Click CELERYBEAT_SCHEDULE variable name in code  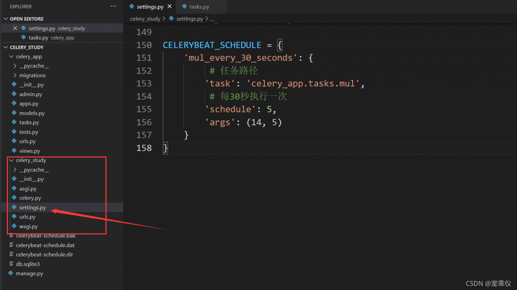[212, 45]
